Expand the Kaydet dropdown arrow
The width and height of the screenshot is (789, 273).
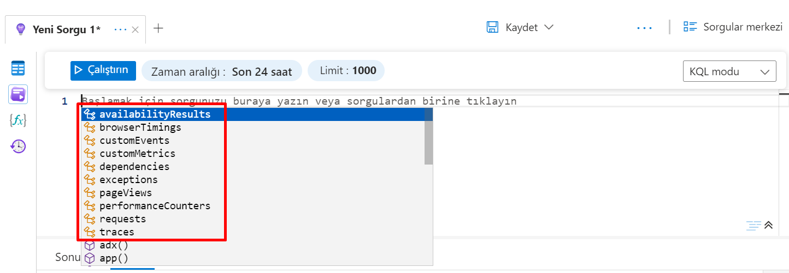(549, 27)
